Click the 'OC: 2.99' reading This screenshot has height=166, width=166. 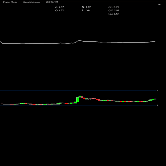(114, 7)
